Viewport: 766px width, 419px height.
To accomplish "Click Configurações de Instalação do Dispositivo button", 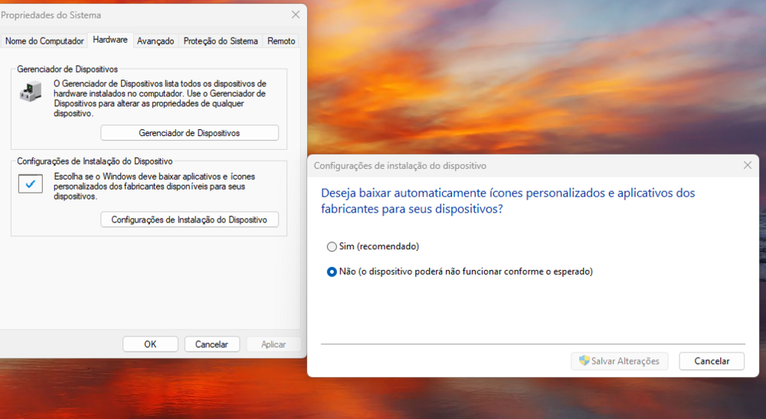I will (189, 219).
